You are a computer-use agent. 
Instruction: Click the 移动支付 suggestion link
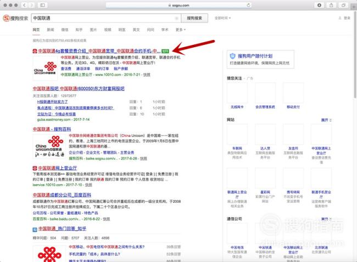point(293,107)
